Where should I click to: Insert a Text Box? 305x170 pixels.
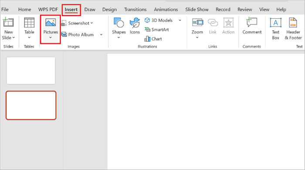pyautogui.click(x=276, y=29)
